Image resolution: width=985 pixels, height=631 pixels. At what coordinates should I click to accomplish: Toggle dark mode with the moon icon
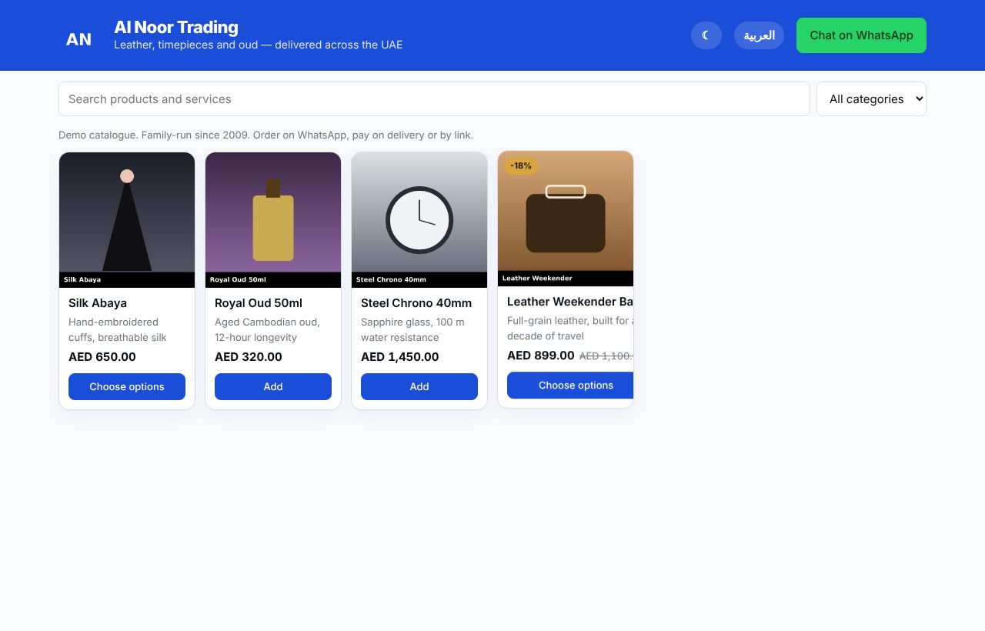[706, 35]
